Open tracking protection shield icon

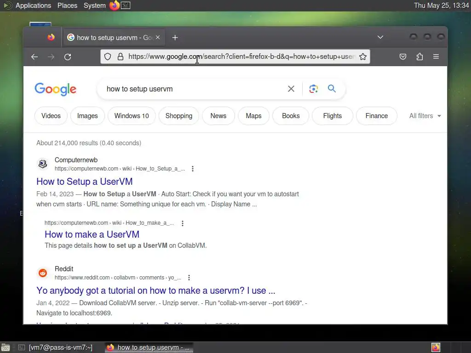(x=108, y=57)
